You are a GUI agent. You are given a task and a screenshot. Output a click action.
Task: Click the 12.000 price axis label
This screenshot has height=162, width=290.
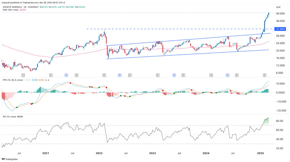(280, 66)
